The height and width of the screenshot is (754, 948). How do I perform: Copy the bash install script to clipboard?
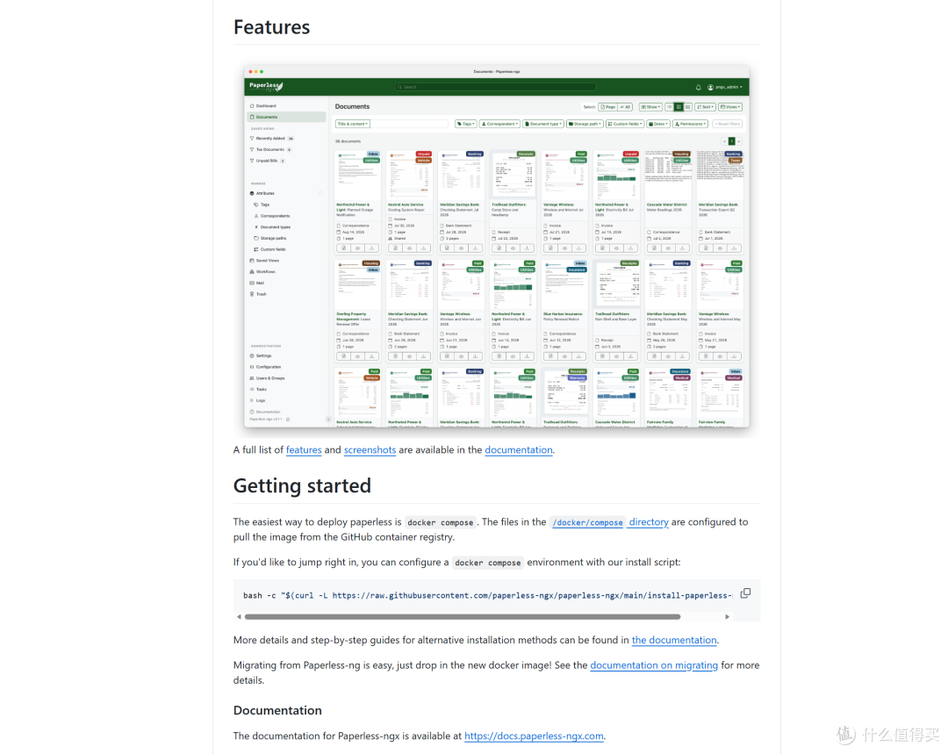point(745,593)
